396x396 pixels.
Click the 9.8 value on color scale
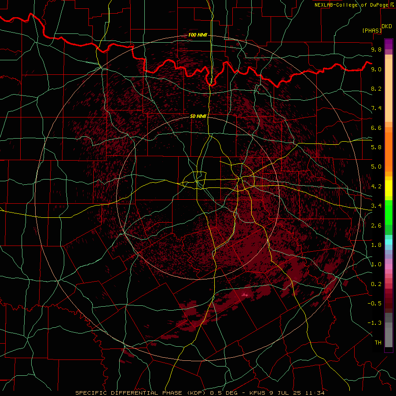click(376, 49)
